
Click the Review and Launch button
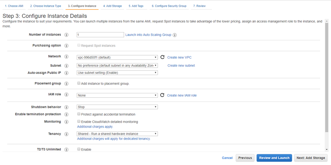point(274,158)
